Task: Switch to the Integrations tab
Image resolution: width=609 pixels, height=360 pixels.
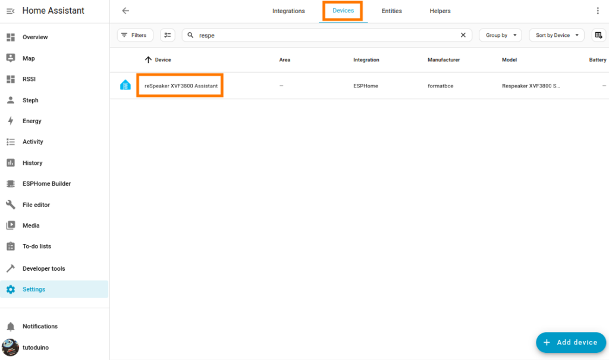Action: 288,11
